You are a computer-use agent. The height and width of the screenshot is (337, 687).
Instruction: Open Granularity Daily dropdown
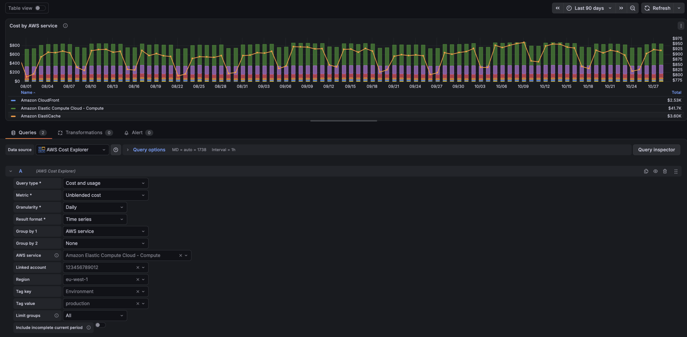pyautogui.click(x=95, y=207)
